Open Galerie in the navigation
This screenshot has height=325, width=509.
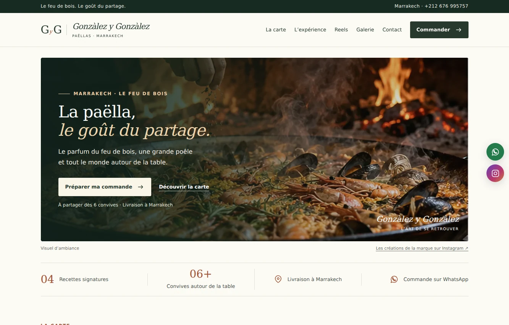(365, 30)
